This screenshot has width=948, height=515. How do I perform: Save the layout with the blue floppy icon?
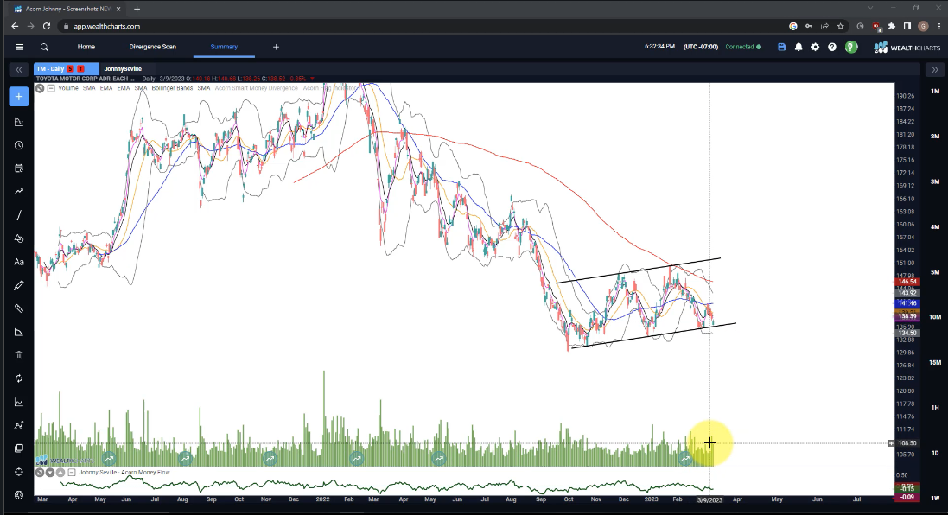[782, 48]
